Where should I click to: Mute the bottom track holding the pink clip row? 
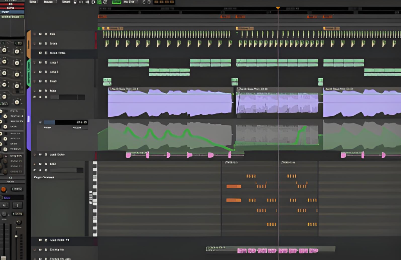(40, 249)
